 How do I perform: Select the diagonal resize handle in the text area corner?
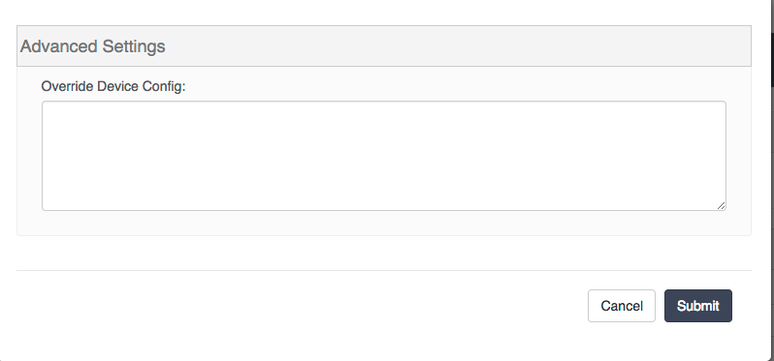pyautogui.click(x=722, y=206)
